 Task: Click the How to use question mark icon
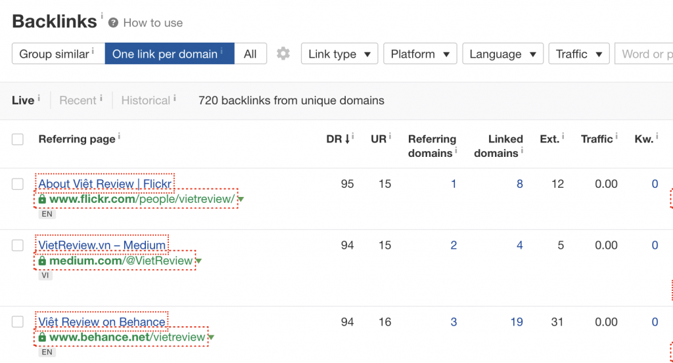click(x=113, y=23)
